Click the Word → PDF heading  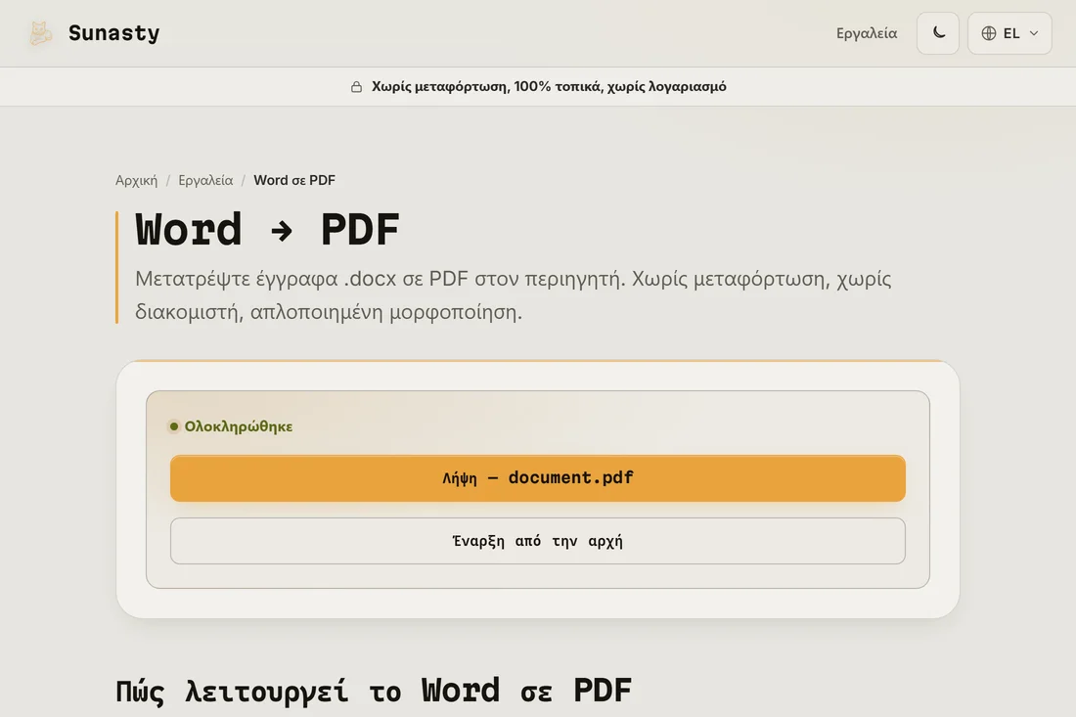tap(268, 229)
